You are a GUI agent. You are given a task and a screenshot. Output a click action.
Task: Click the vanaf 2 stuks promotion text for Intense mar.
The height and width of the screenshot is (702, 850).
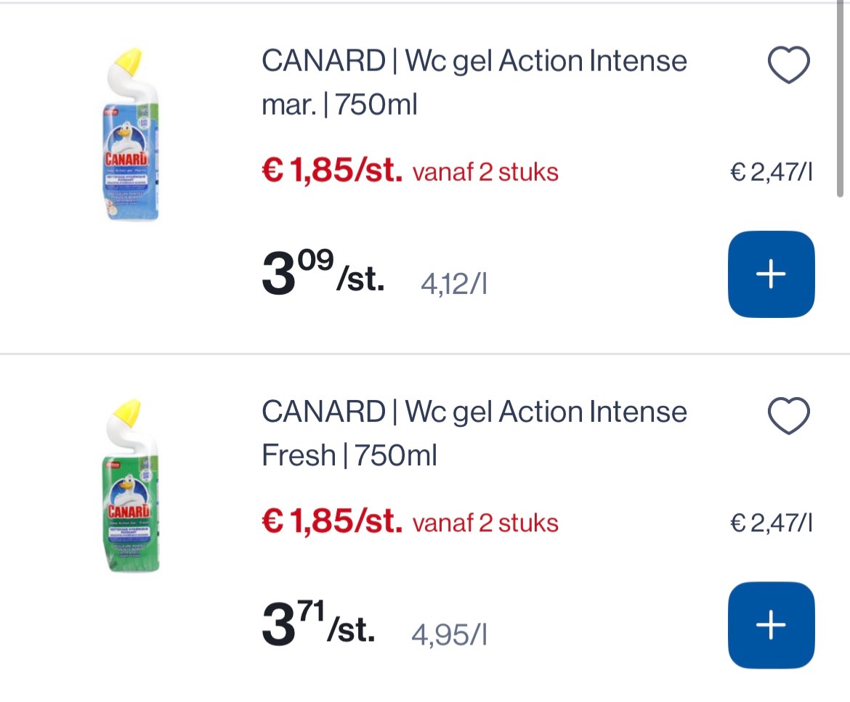tap(485, 172)
